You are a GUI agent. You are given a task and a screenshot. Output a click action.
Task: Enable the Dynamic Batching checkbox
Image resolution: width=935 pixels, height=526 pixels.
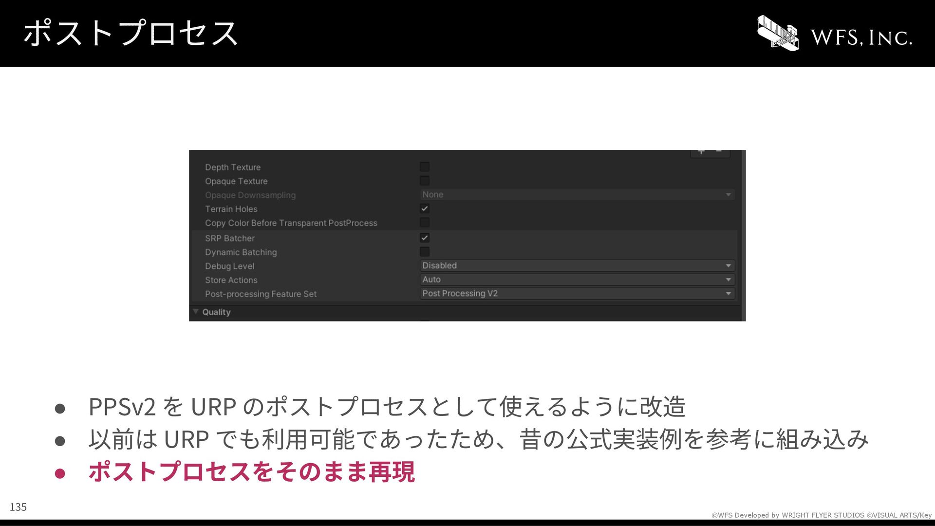tap(425, 252)
